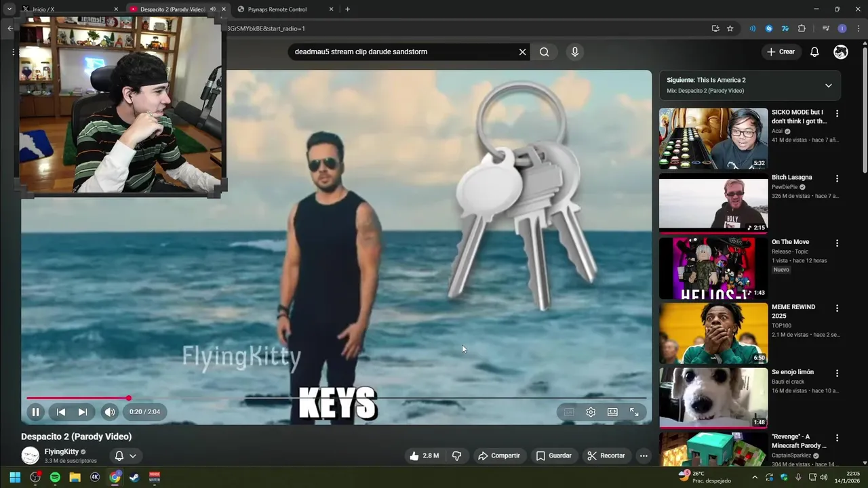868x488 pixels.
Task: Open the SICKO MODE video thumbnail
Action: click(x=713, y=138)
